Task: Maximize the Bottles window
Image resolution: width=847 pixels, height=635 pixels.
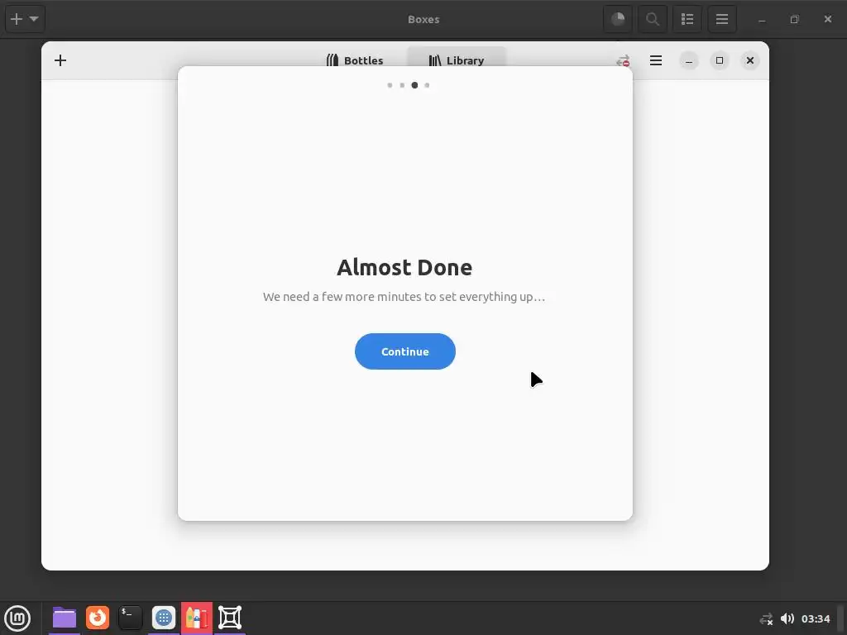Action: point(720,60)
